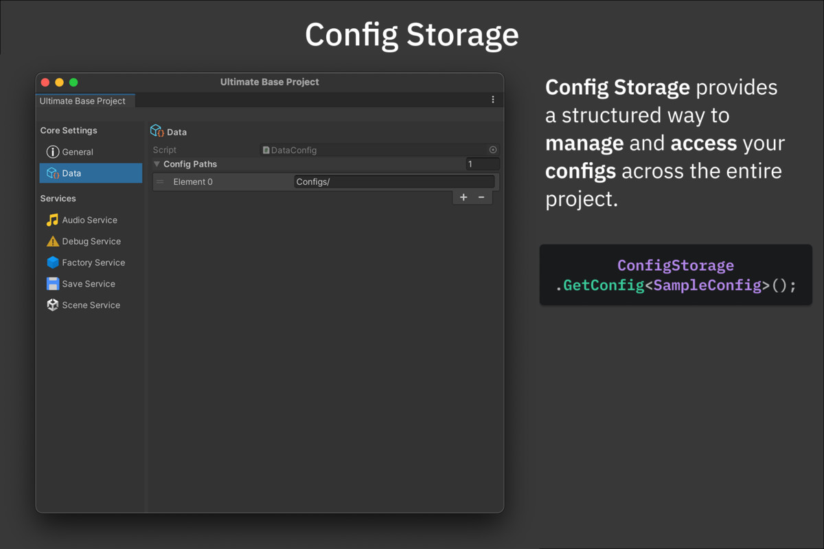Click the Configs/ path text field
The width and height of the screenshot is (824, 549).
click(x=393, y=182)
